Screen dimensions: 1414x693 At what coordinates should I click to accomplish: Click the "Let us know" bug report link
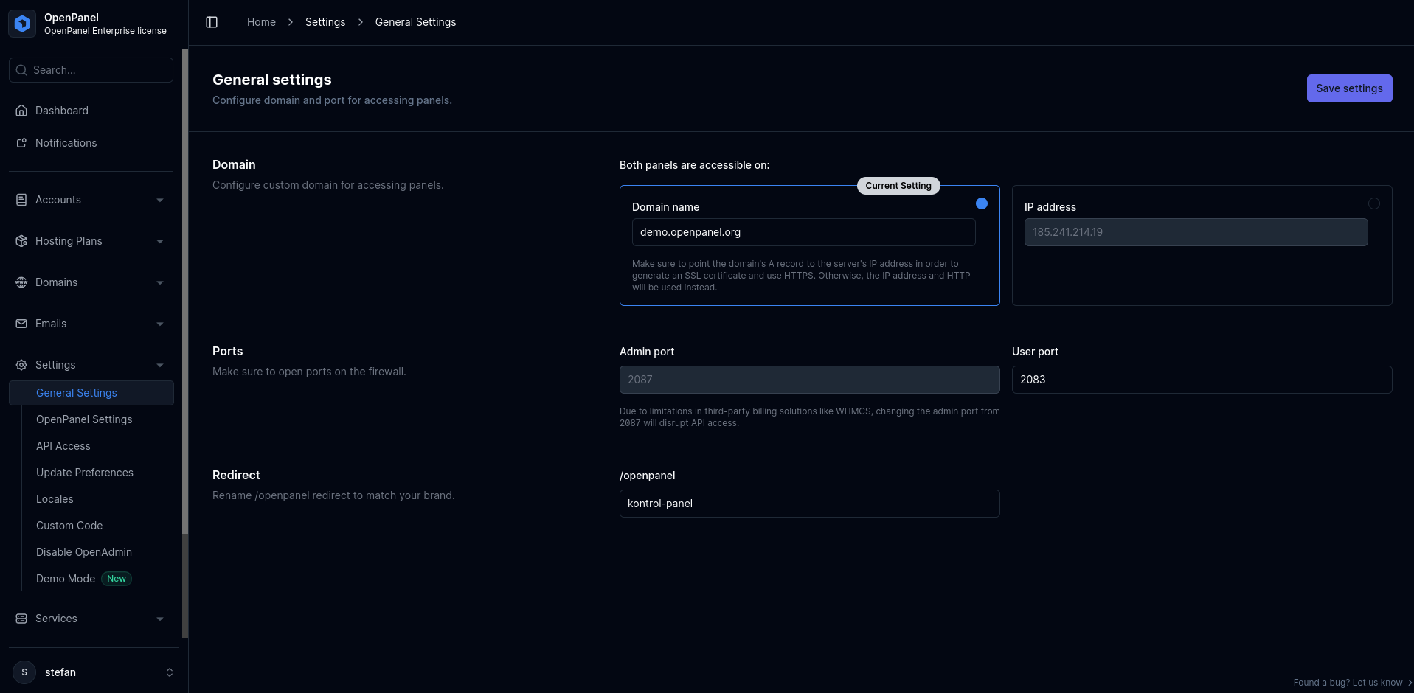[x=1379, y=682]
